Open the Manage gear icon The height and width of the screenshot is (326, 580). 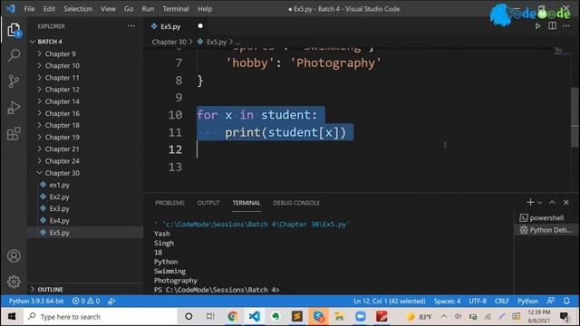(x=14, y=282)
